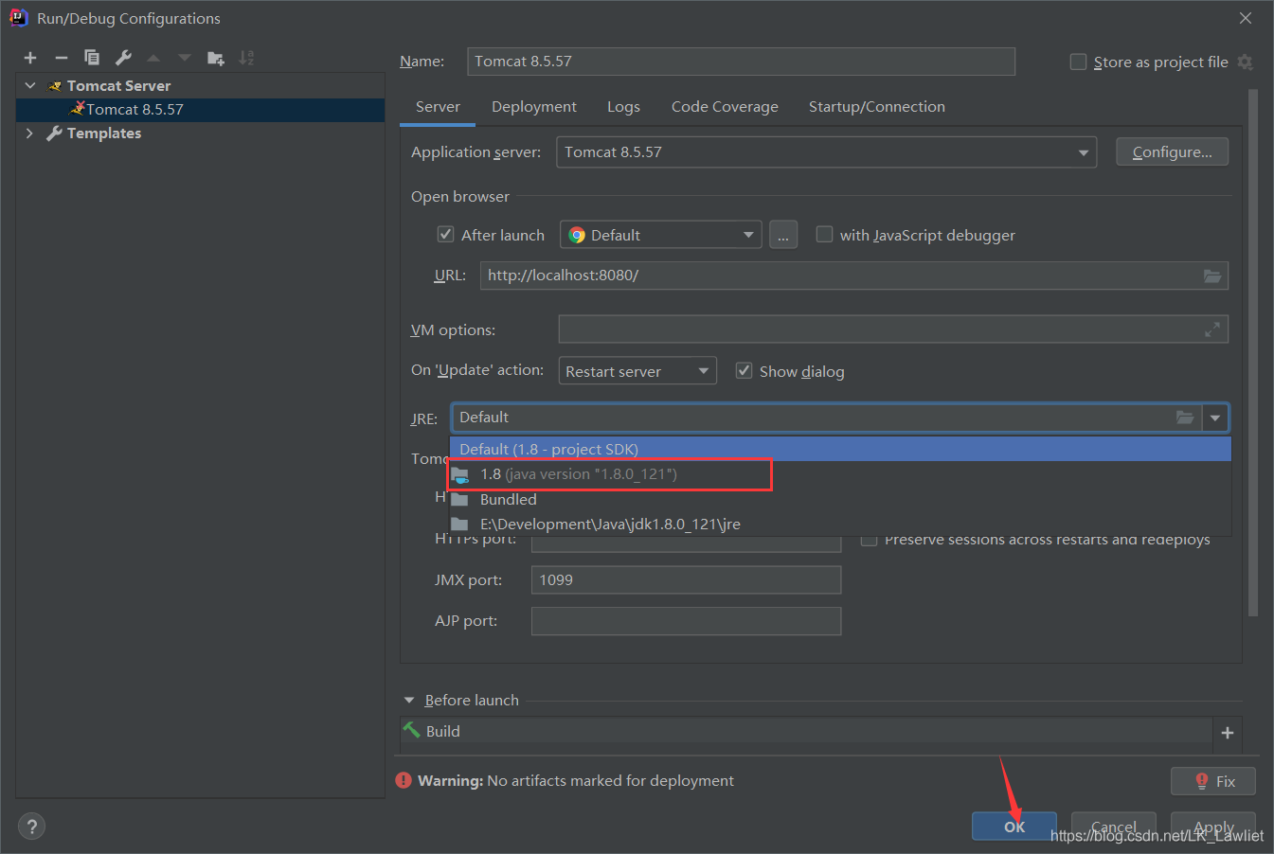Viewport: 1274px width, 854px height.
Task: Click the Cancel button
Action: click(1114, 827)
